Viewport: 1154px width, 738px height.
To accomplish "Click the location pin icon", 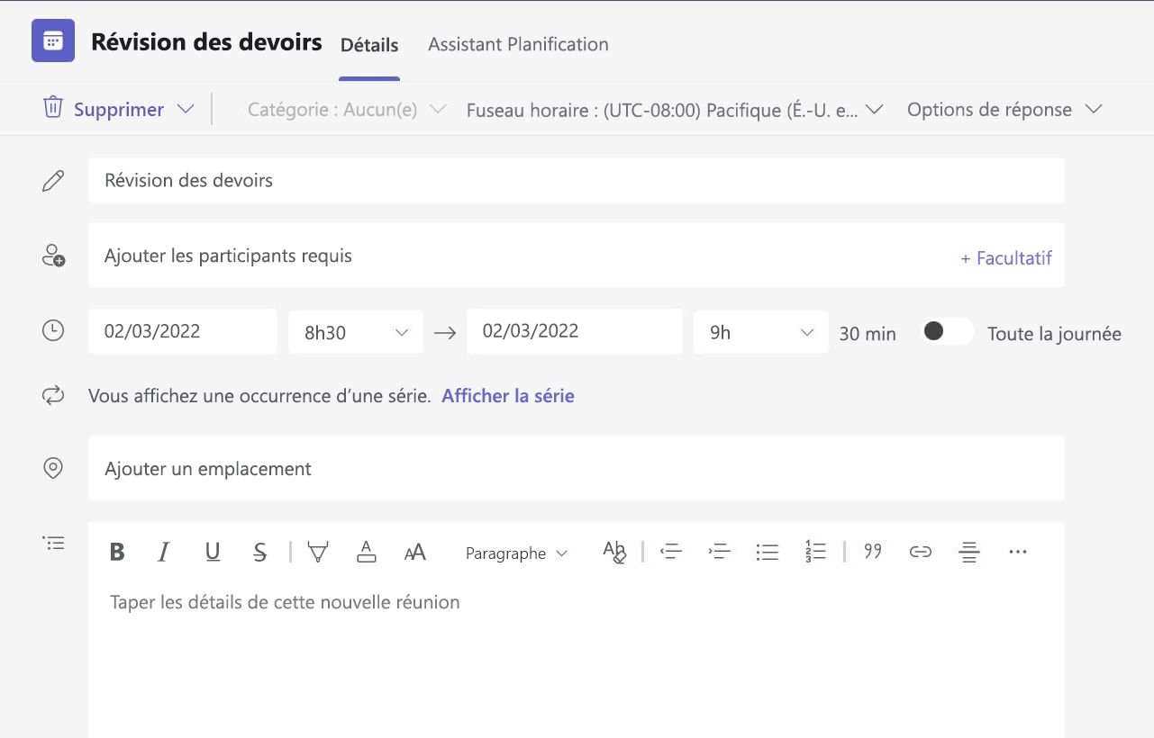I will pyautogui.click(x=53, y=468).
